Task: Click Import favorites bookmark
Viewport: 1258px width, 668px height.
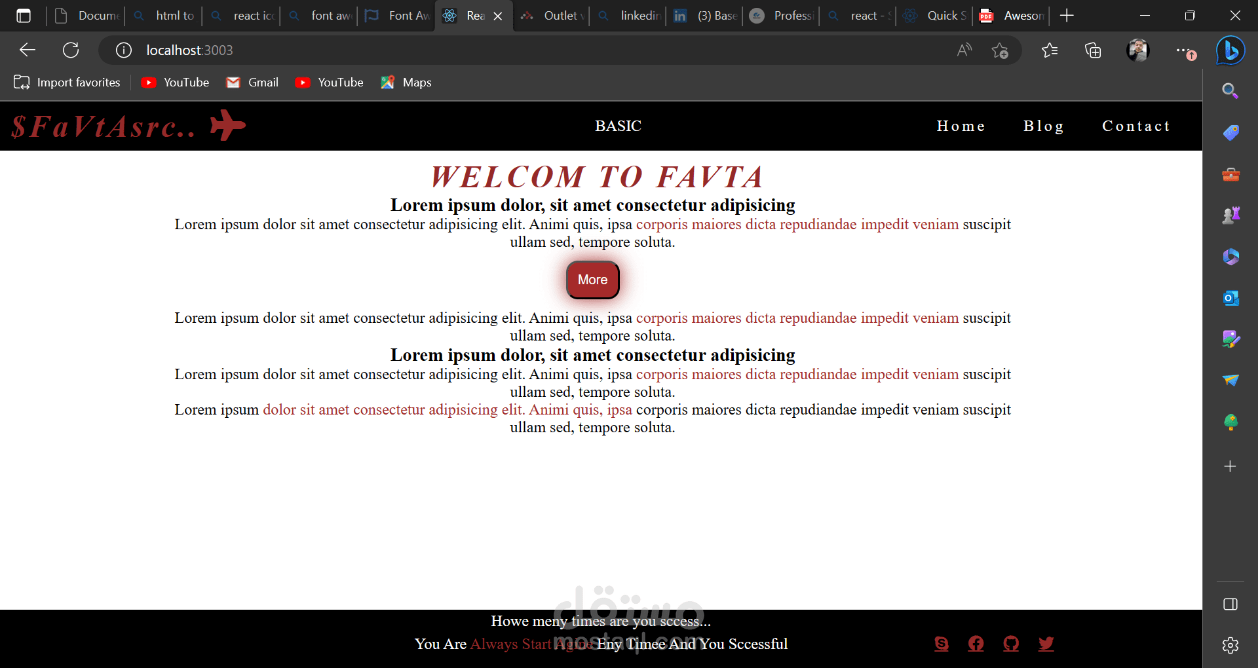Action: 67,83
